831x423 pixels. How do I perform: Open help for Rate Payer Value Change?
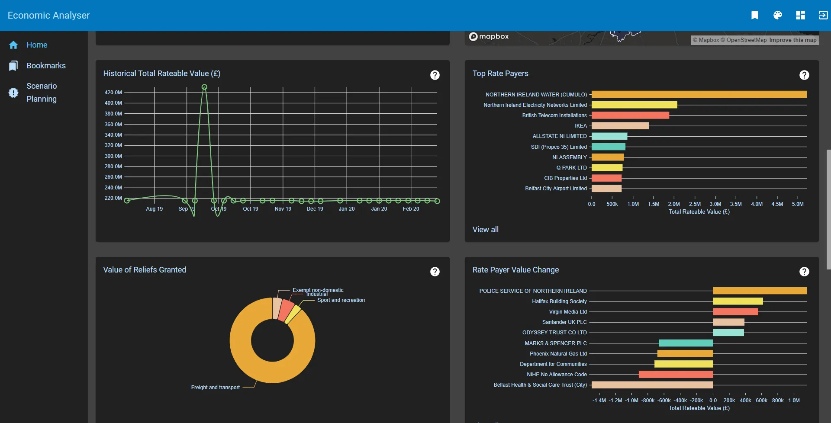804,272
